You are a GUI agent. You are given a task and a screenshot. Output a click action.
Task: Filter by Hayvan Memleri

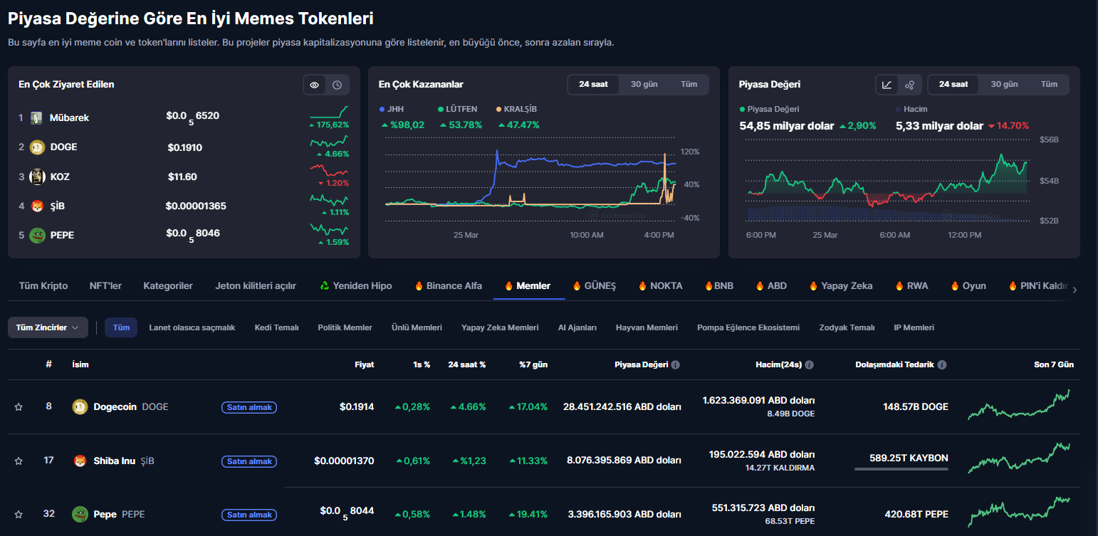pyautogui.click(x=647, y=327)
